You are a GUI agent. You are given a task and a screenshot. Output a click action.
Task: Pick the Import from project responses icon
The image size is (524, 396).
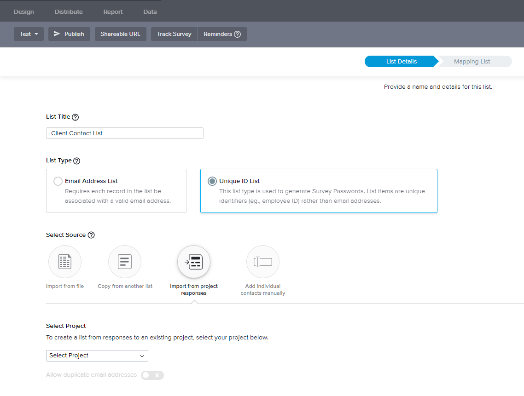(194, 262)
